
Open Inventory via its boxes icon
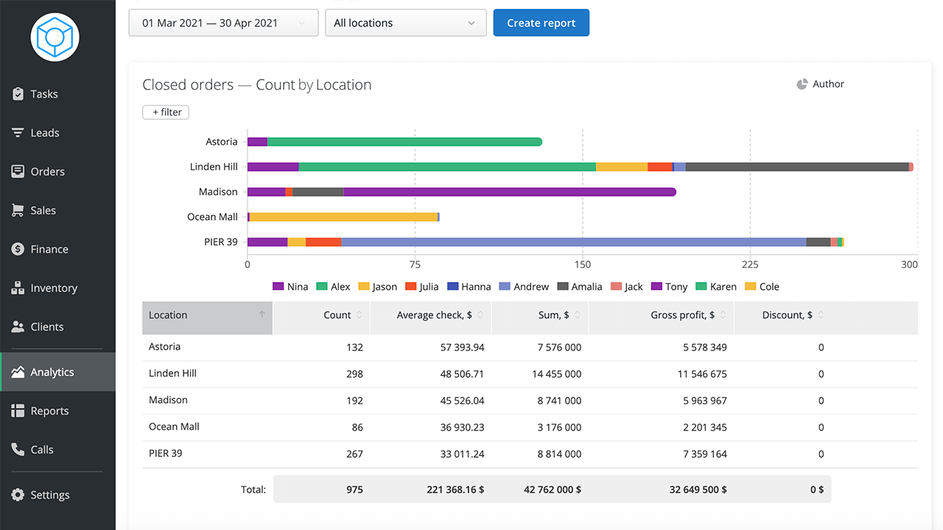[18, 288]
